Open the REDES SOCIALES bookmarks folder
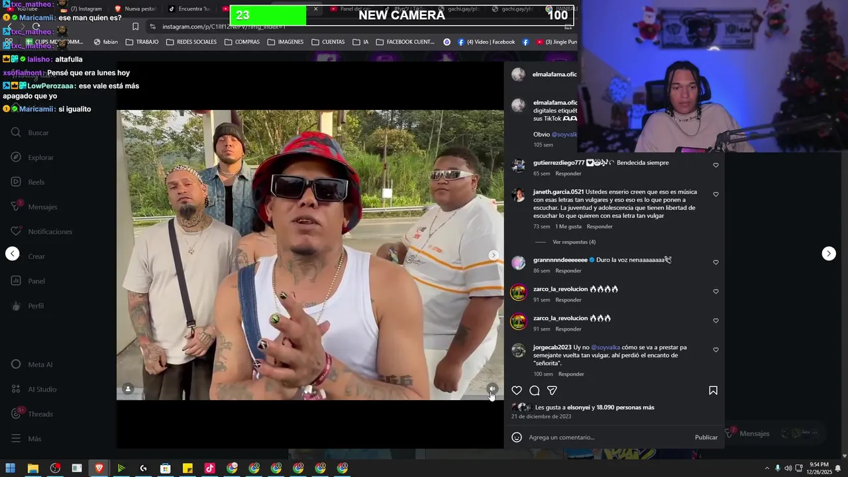Viewport: 848px width, 477px height. pyautogui.click(x=191, y=42)
